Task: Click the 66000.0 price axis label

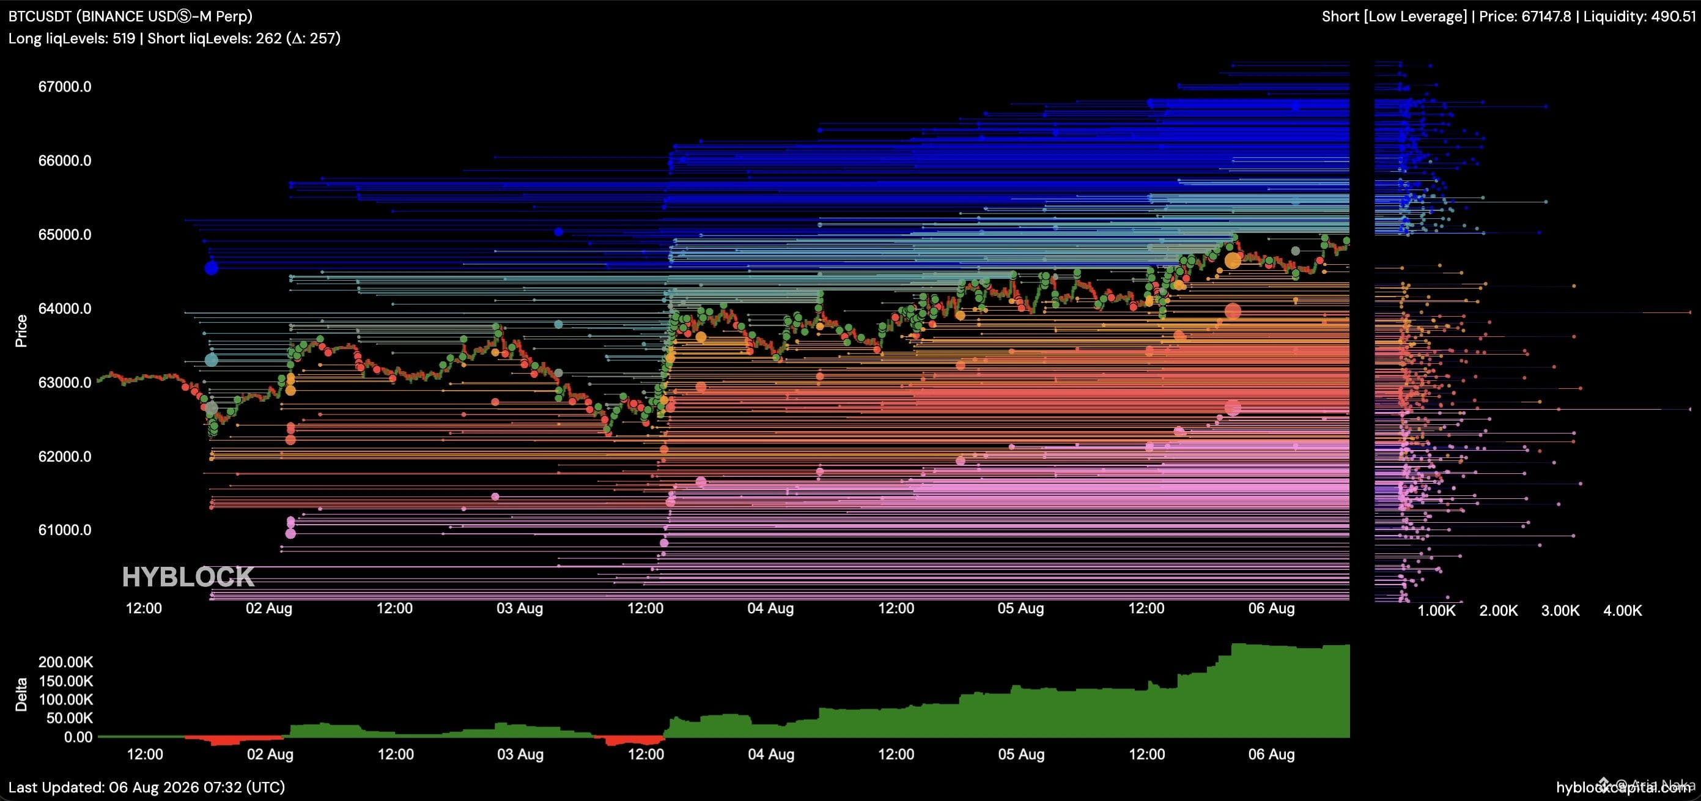Action: tap(65, 160)
